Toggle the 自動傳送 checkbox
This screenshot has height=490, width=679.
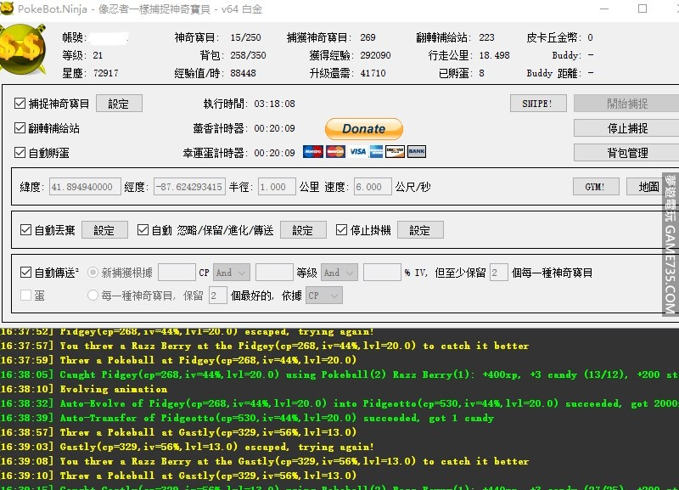coord(26,273)
